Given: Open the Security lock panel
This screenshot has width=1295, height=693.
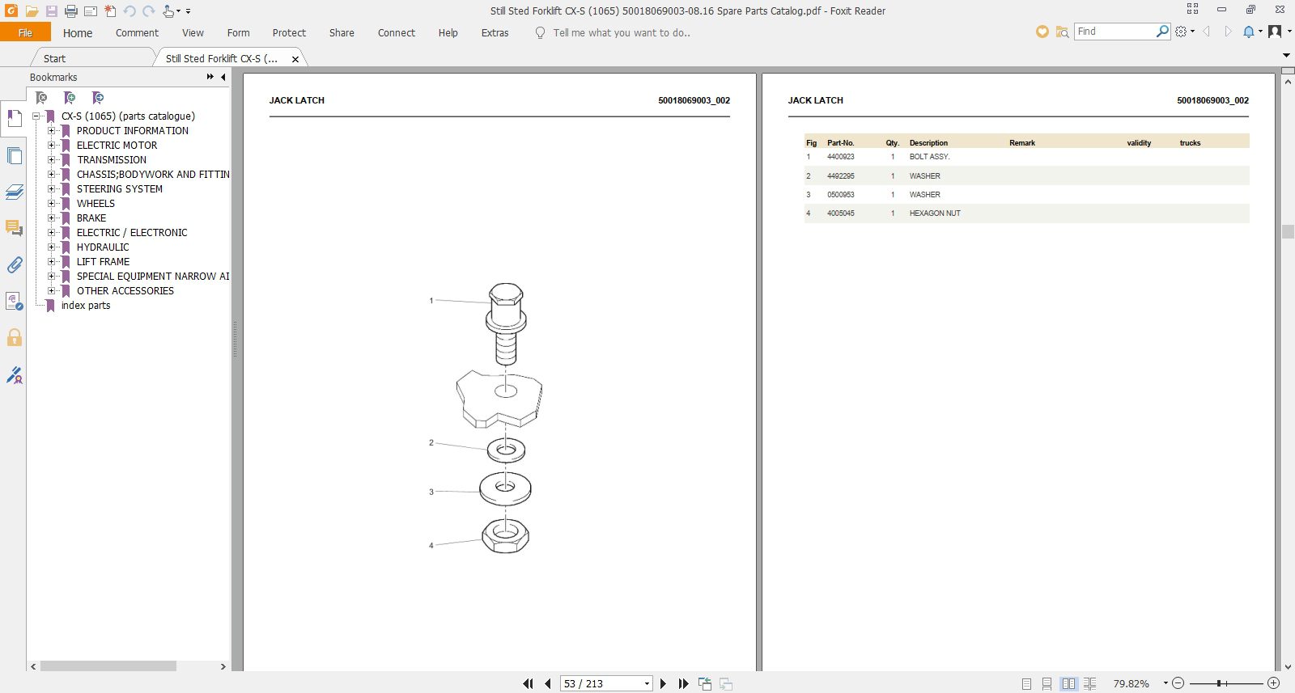Looking at the screenshot, I should click(14, 337).
